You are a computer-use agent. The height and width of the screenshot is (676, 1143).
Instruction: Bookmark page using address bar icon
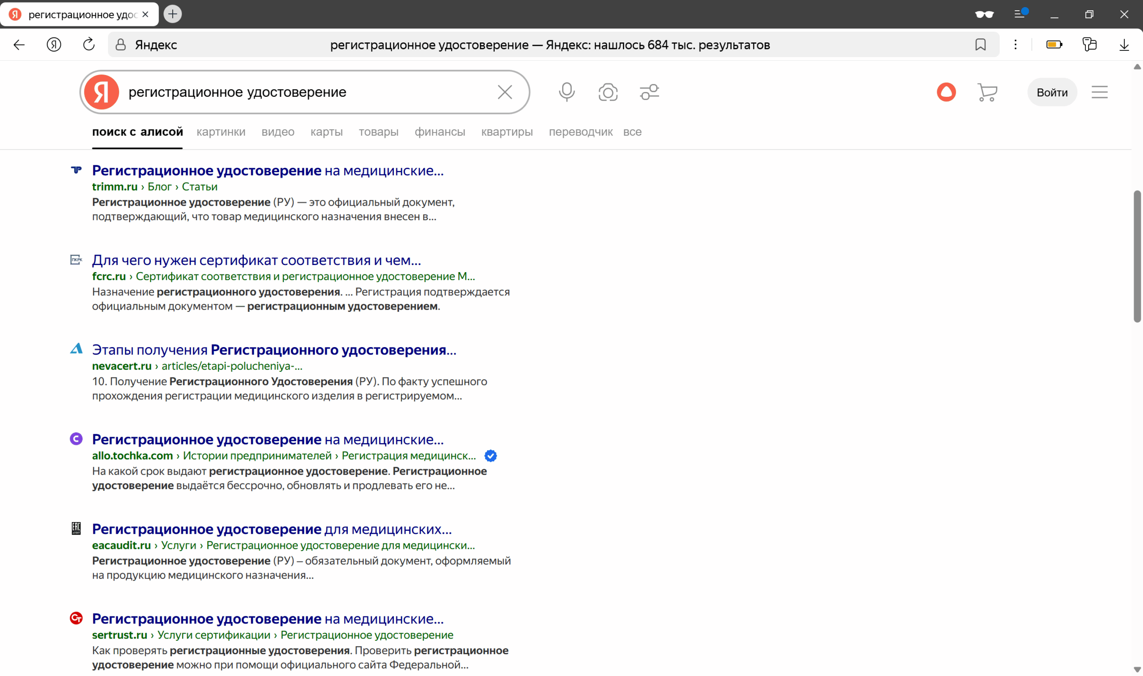[980, 45]
